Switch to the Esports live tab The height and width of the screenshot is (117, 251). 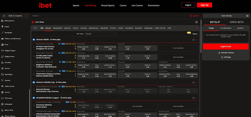coord(67,28)
